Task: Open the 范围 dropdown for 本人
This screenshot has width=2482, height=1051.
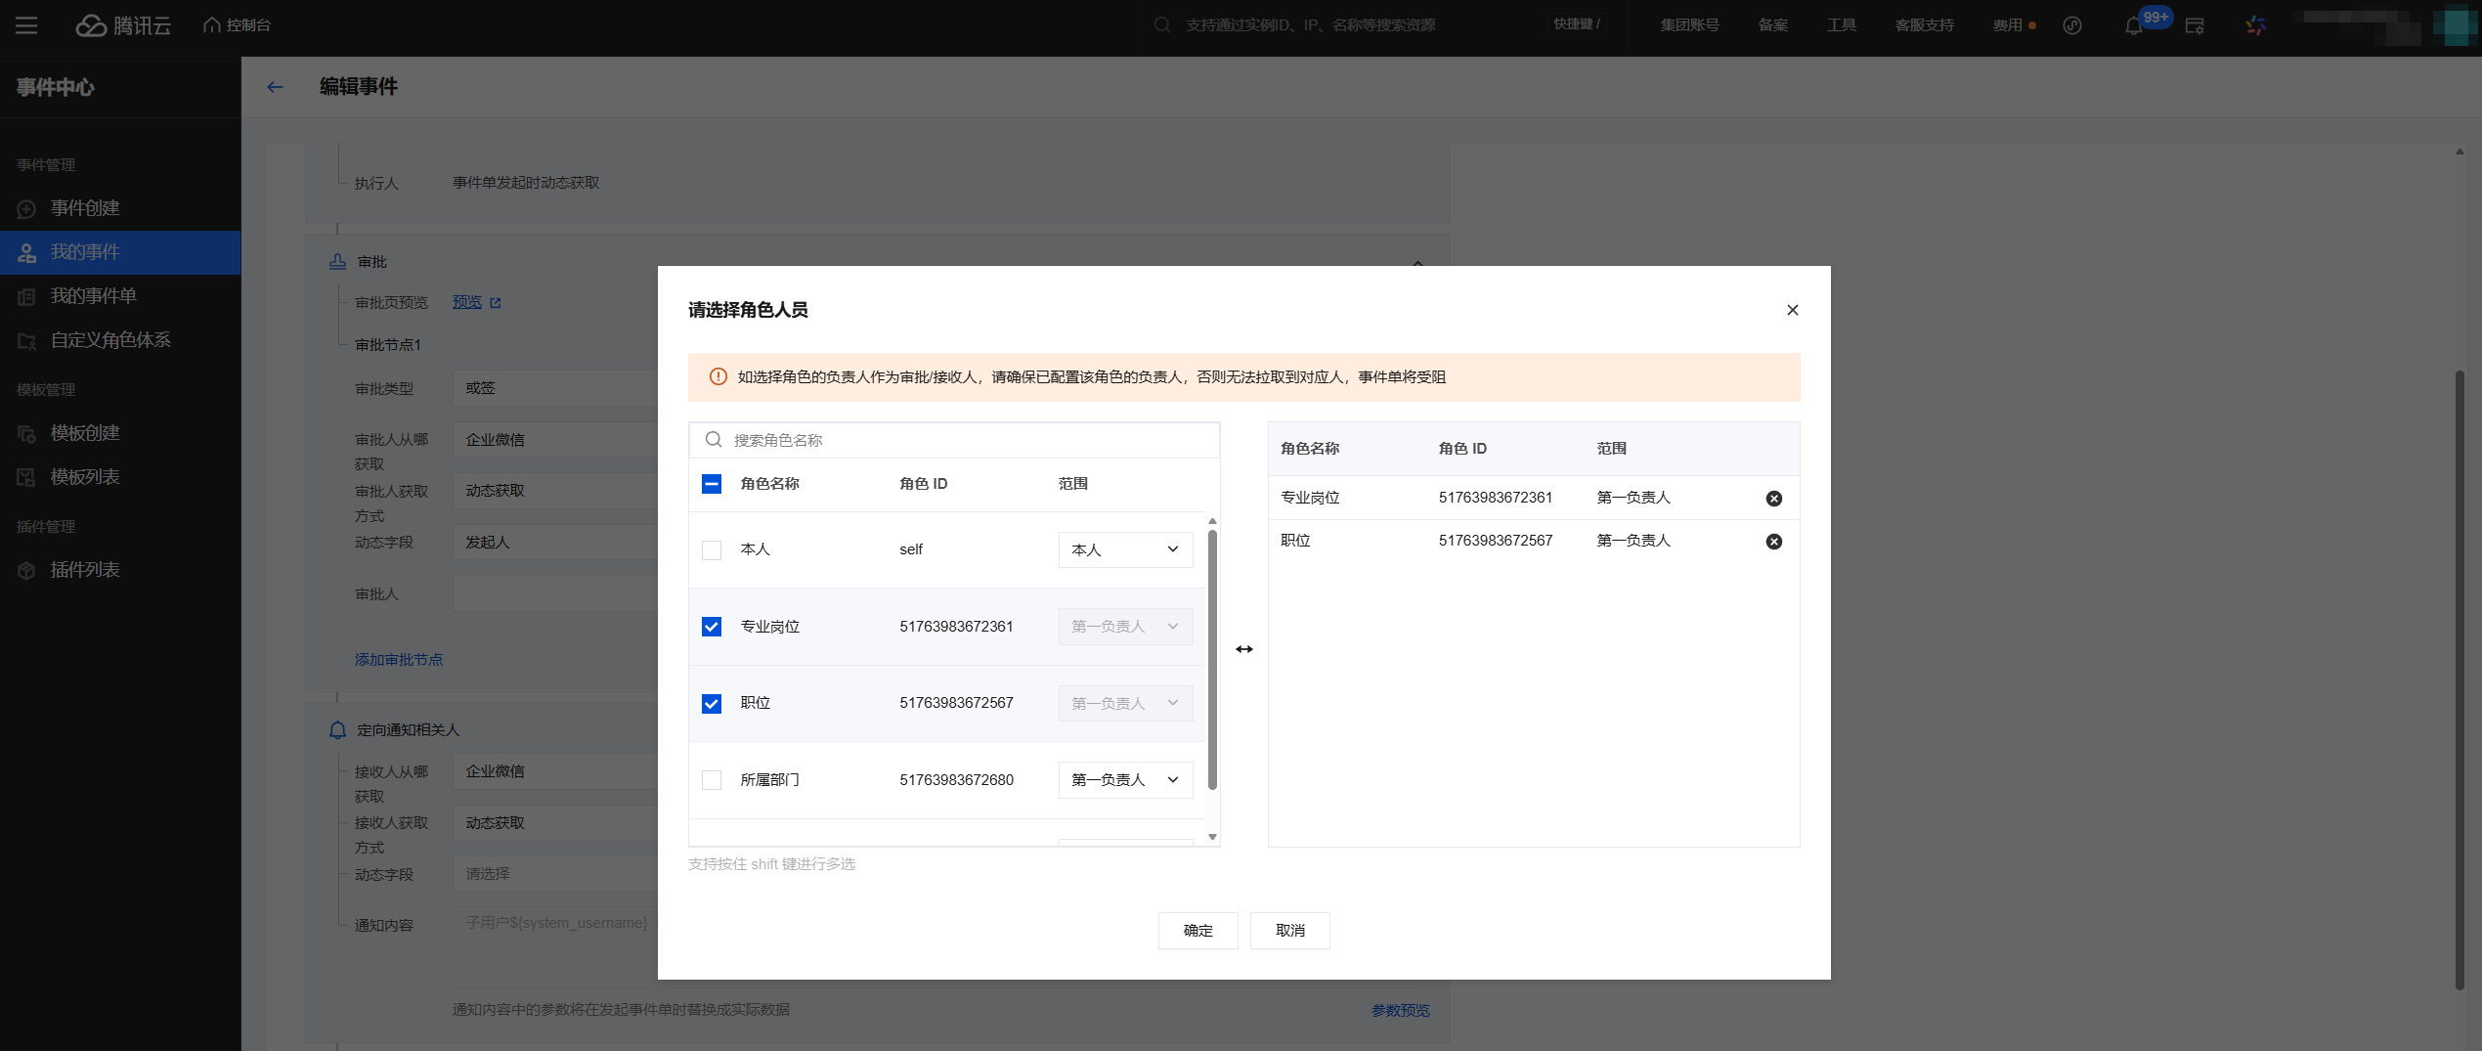Action: tap(1125, 550)
